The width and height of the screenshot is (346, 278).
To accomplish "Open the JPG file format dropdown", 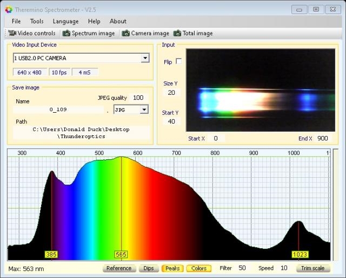I will [144, 109].
